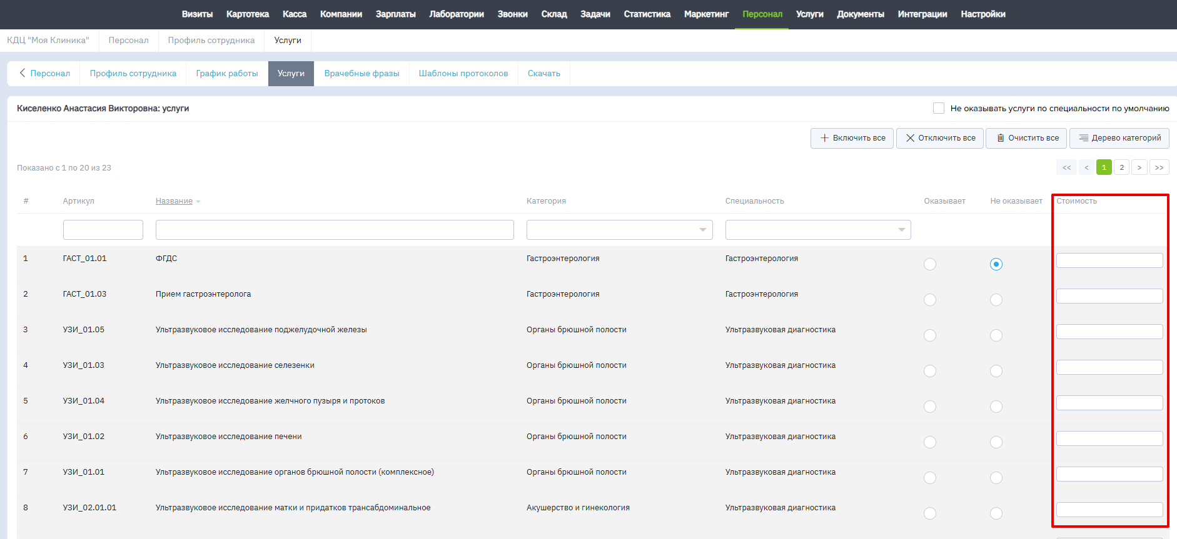Image resolution: width=1177 pixels, height=539 pixels.
Task: Click the article code ГАСТ_01.01
Action: [x=85, y=259]
